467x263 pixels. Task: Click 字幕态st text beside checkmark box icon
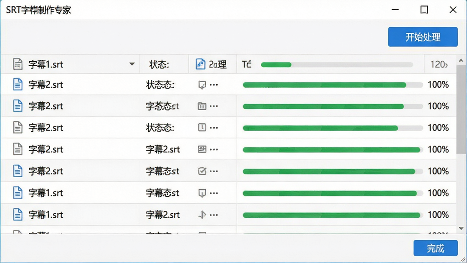(163, 171)
